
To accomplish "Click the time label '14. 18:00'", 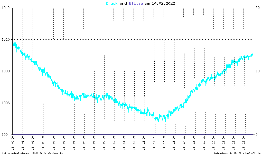I will [x=194, y=143].
